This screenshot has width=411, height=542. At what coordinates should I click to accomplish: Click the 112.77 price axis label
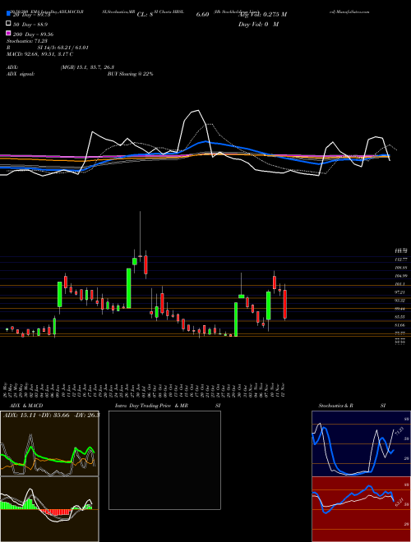pyautogui.click(x=402, y=260)
